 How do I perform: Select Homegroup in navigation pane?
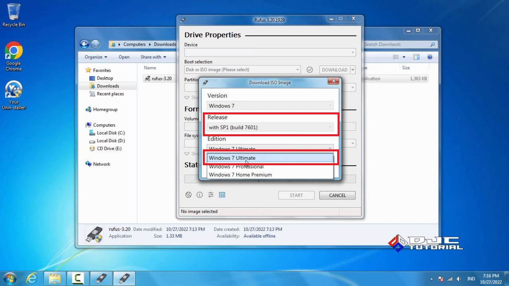point(105,109)
